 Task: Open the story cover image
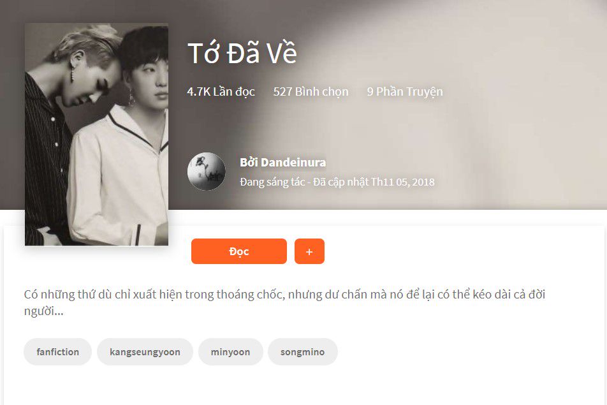pos(96,135)
